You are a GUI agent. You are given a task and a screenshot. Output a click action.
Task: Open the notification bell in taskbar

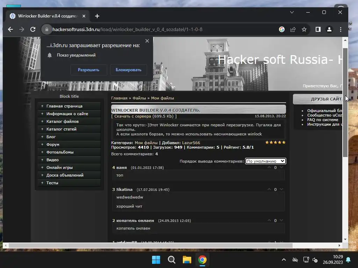tap(349, 260)
